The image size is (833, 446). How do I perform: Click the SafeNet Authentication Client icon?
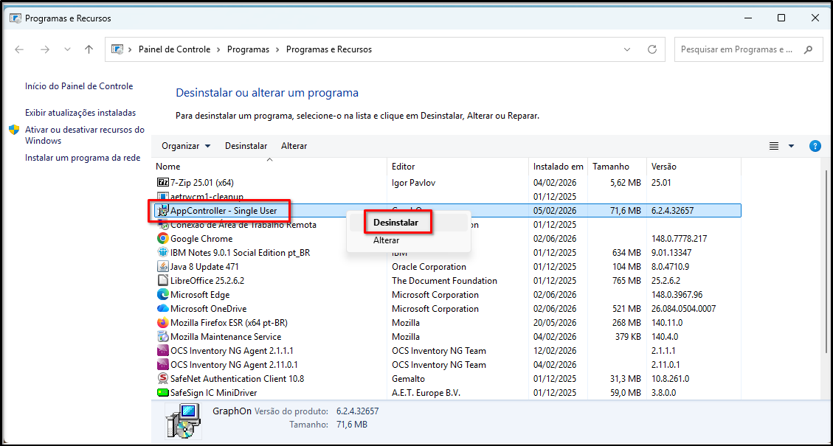(x=163, y=379)
